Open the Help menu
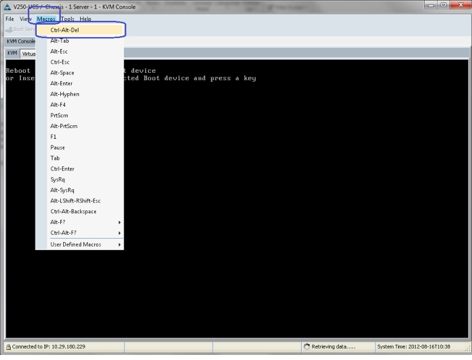472x360 pixels. pyautogui.click(x=85, y=19)
